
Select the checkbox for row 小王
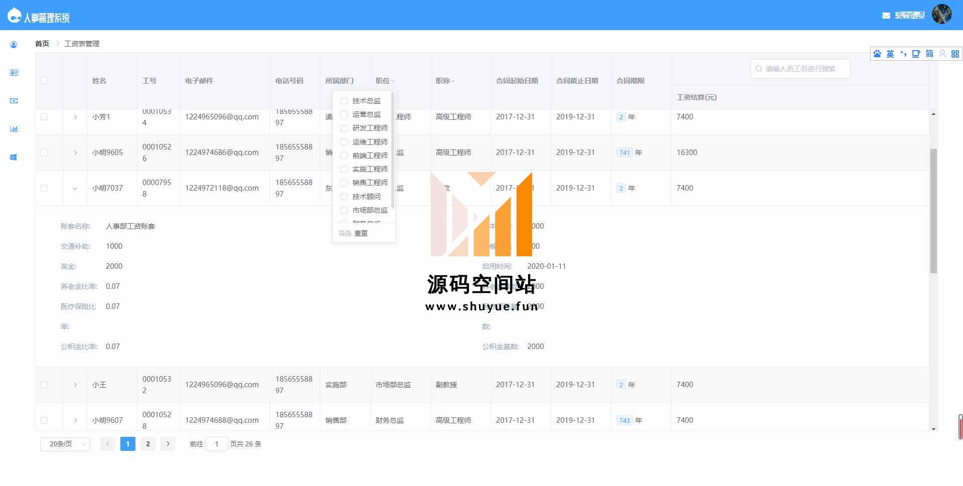click(44, 385)
